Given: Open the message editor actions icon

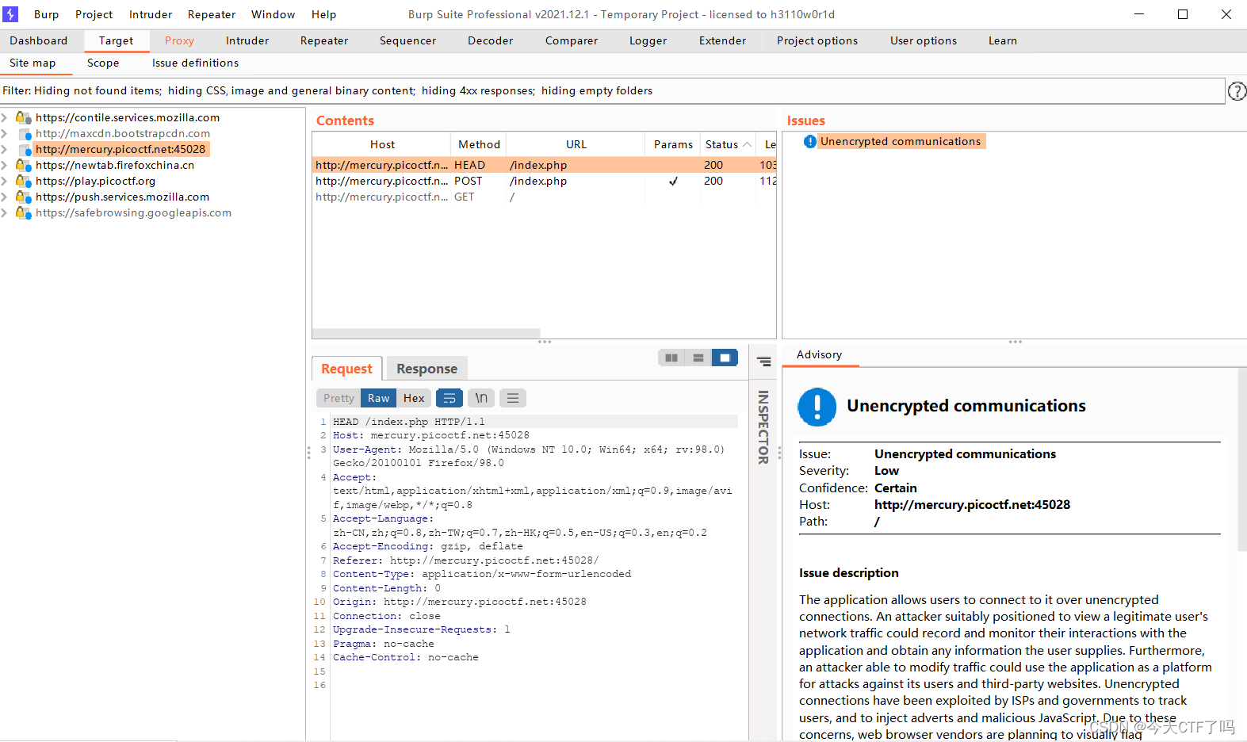Looking at the screenshot, I should click(x=764, y=361).
